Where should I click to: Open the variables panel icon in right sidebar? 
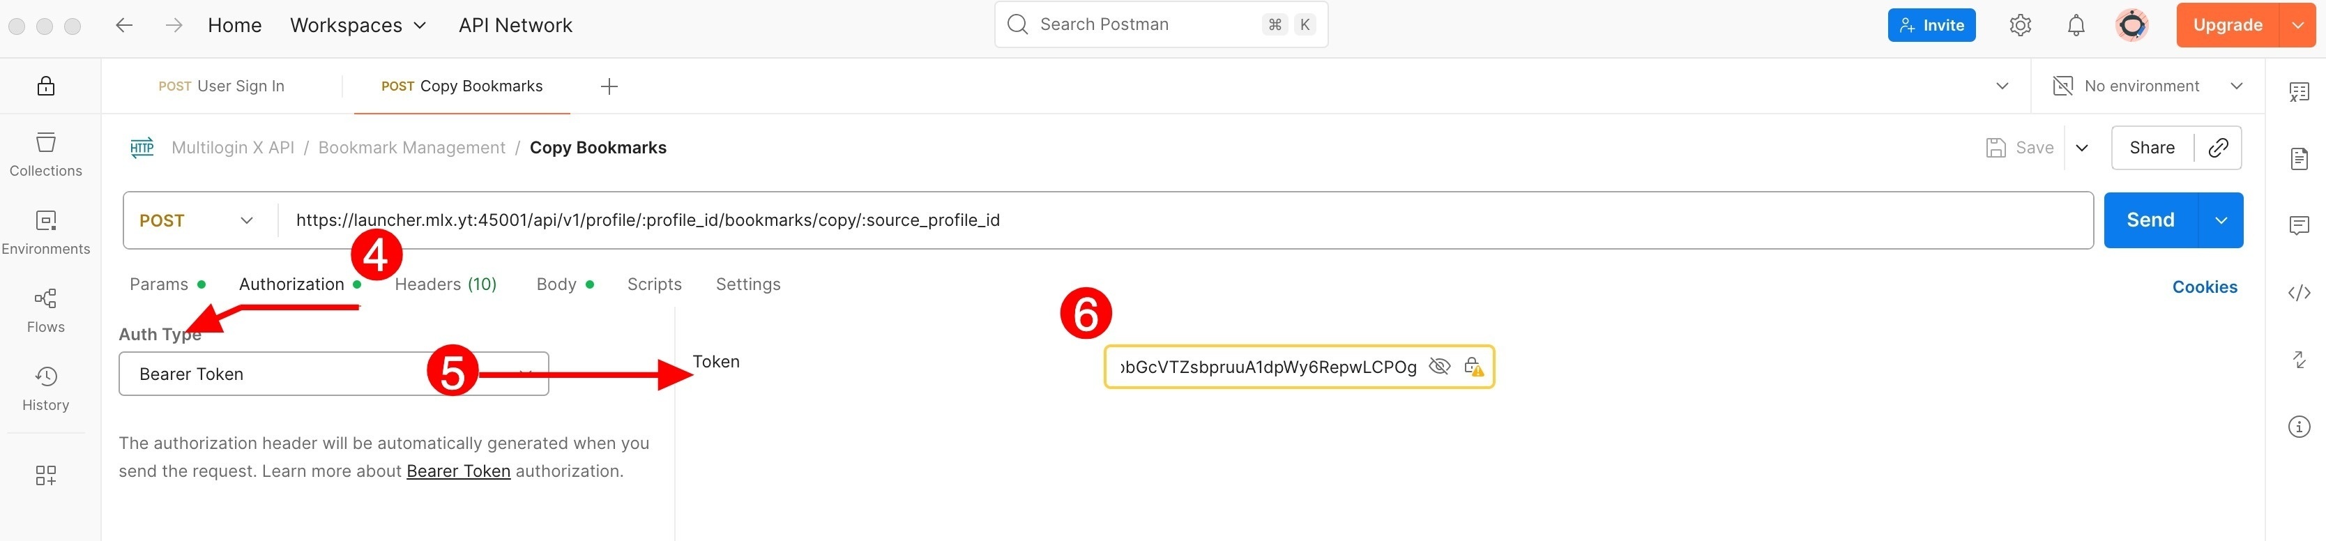click(2300, 91)
